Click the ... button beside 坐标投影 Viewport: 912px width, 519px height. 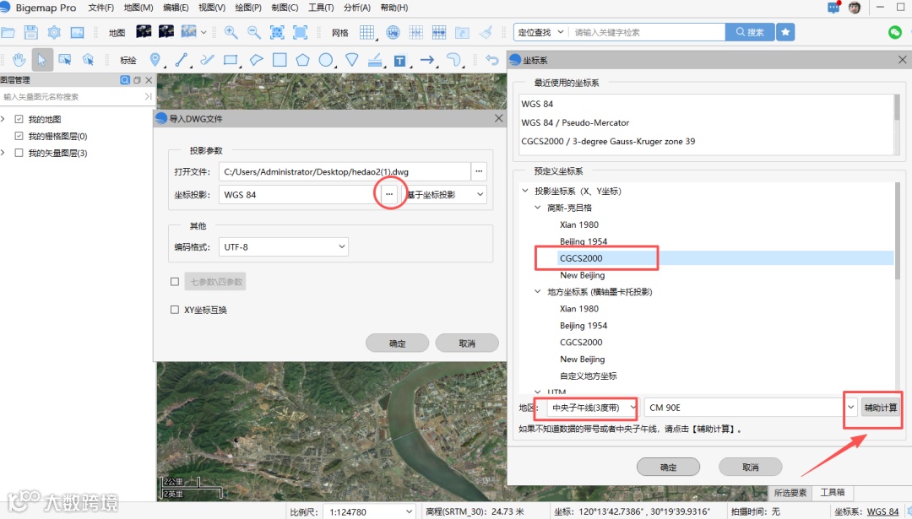click(389, 194)
